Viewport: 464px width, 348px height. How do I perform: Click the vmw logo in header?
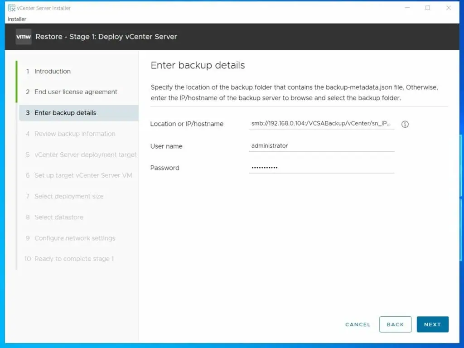[x=24, y=37]
